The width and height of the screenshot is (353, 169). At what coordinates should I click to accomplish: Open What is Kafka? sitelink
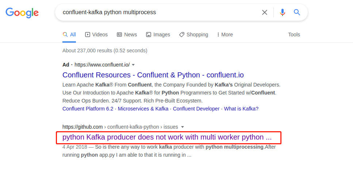[241, 109]
